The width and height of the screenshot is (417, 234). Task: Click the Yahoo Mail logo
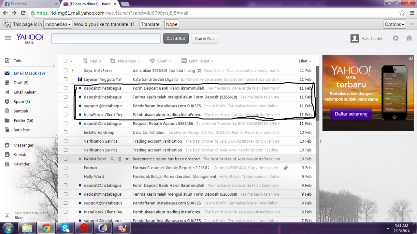pyautogui.click(x=30, y=38)
